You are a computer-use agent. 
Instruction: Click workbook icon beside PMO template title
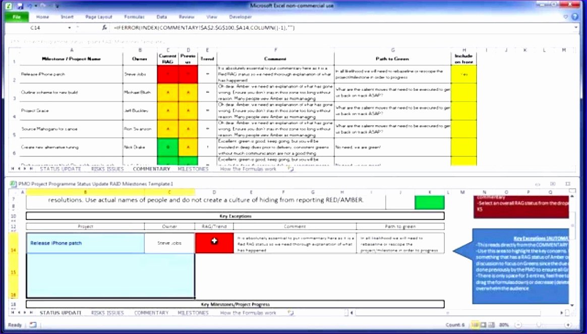[13, 184]
